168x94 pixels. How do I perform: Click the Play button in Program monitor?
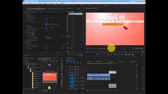(x=115, y=55)
